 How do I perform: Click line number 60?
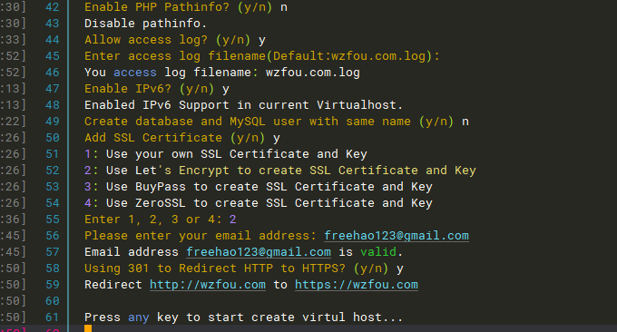[x=53, y=301]
